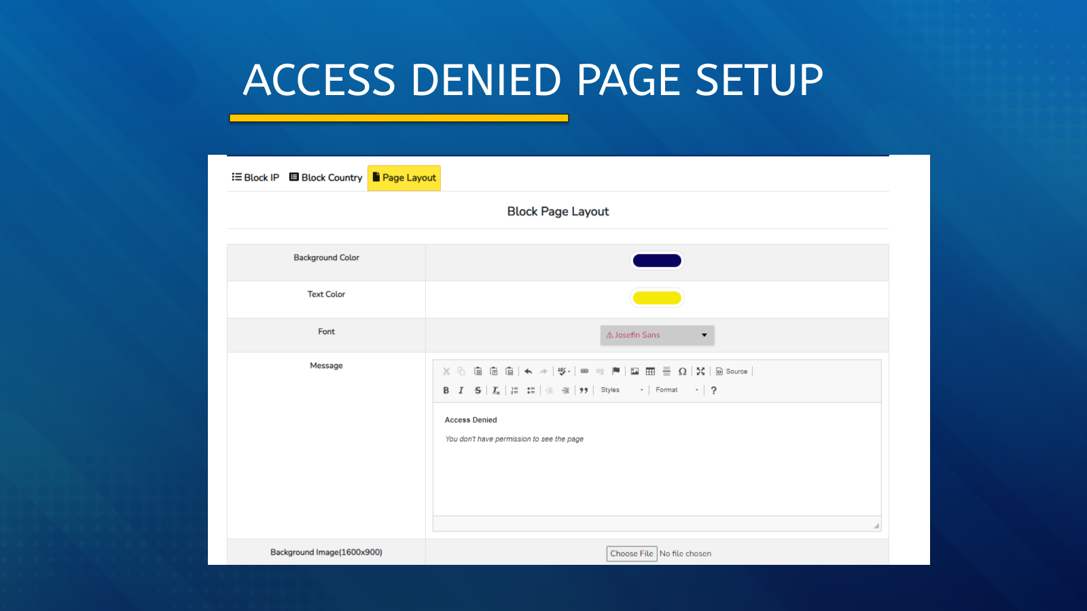Insert a special character (Omega icon)
1087x611 pixels.
point(683,371)
